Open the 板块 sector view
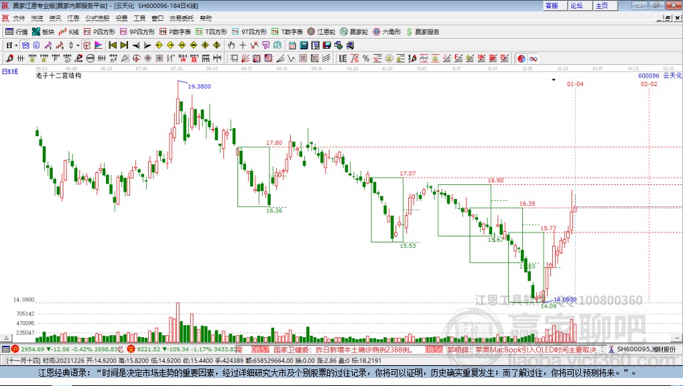The width and height of the screenshot is (683, 386). 43,32
